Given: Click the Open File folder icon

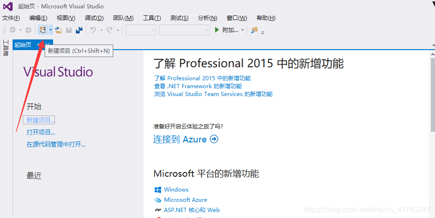Looking at the screenshot, I should [59, 30].
